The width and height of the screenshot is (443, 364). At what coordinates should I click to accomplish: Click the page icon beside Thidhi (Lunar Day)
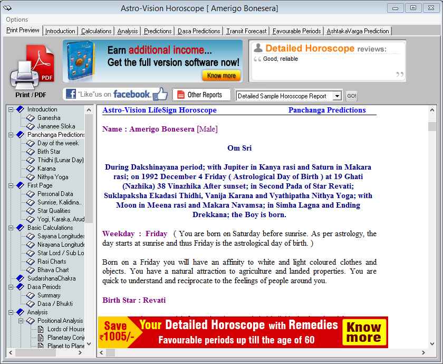(31, 160)
